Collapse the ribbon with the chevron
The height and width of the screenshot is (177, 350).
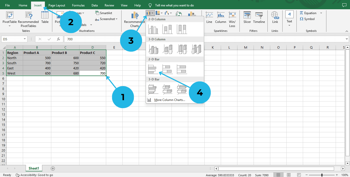click(x=347, y=31)
